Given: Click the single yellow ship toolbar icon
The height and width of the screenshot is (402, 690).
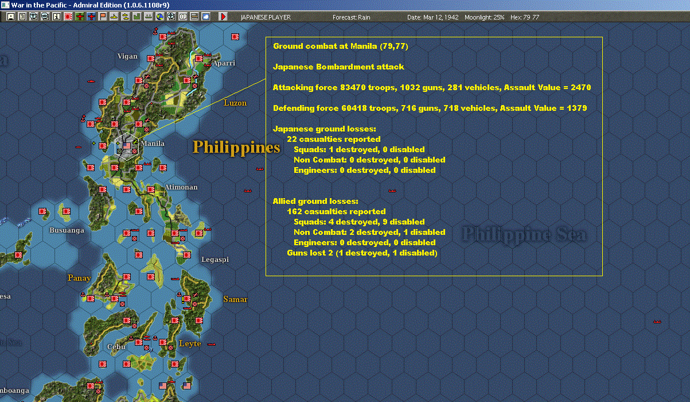Looking at the screenshot, I should [114, 17].
